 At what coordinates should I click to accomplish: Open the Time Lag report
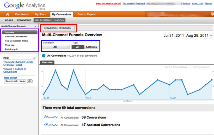pos(10,45)
